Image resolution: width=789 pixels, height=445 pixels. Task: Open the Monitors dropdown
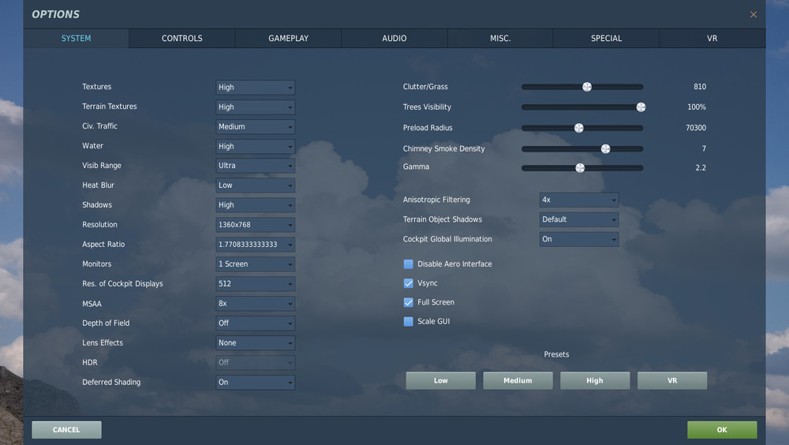coord(255,264)
